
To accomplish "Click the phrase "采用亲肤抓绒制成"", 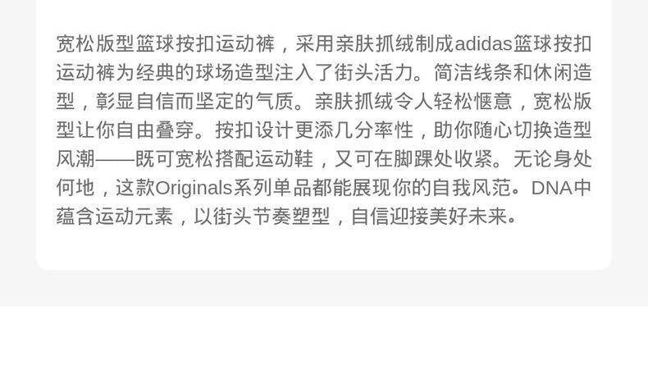I will (x=375, y=43).
